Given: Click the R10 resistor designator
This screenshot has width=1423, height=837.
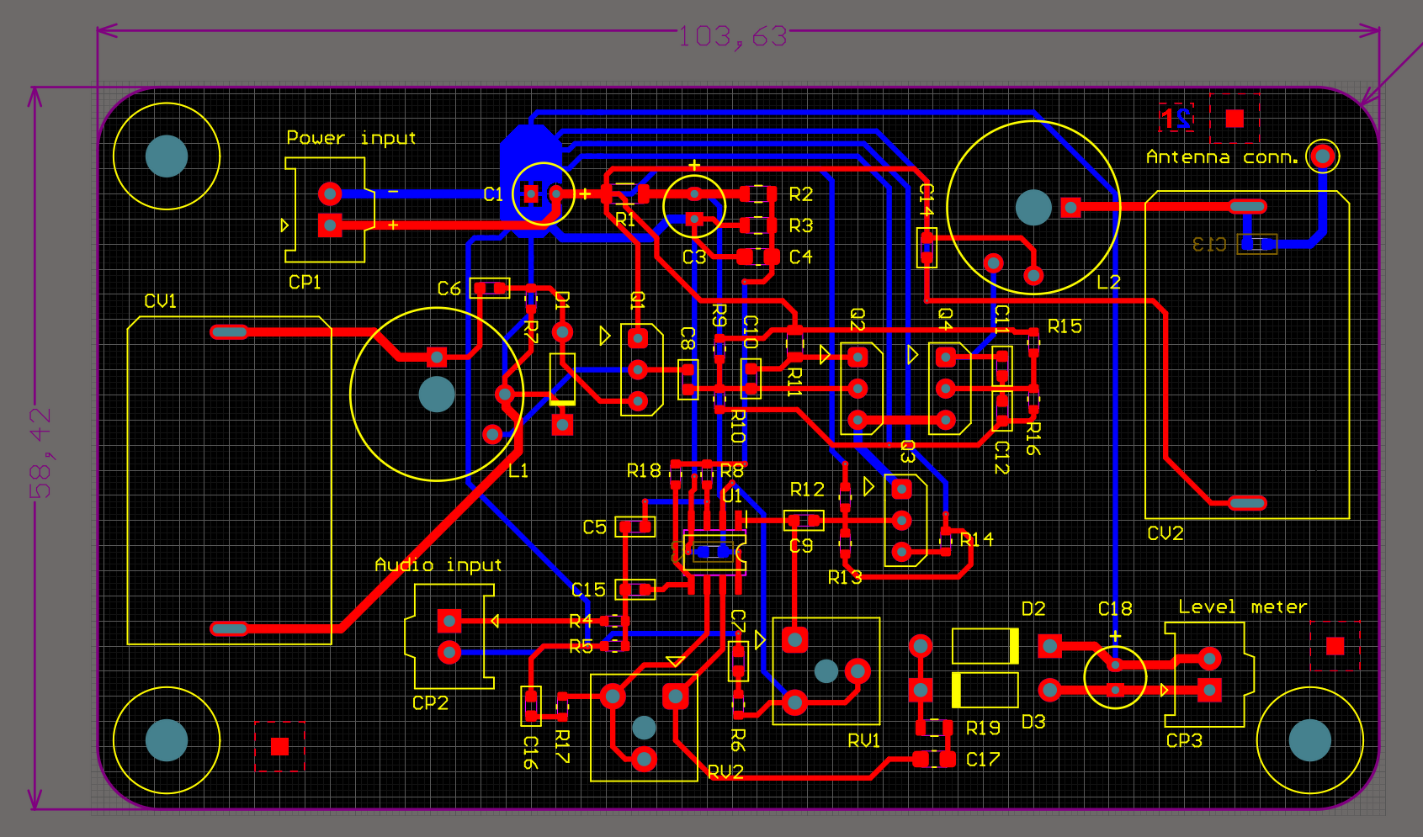Looking at the screenshot, I should pos(737,426).
